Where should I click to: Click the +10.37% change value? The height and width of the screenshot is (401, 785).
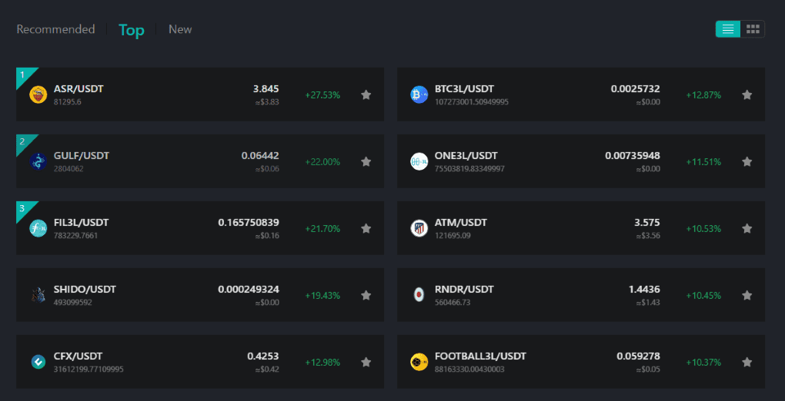[x=704, y=363]
